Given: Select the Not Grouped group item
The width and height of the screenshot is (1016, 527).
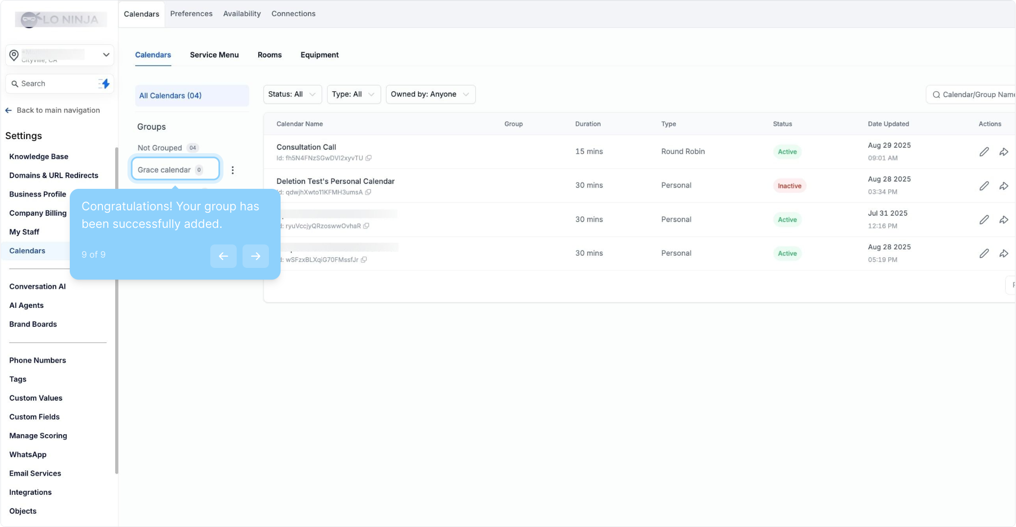Looking at the screenshot, I should click(x=160, y=148).
